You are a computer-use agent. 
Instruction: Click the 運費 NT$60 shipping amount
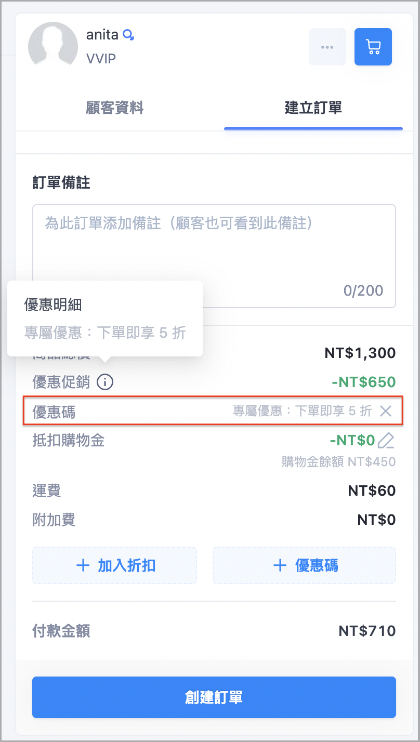(x=372, y=491)
